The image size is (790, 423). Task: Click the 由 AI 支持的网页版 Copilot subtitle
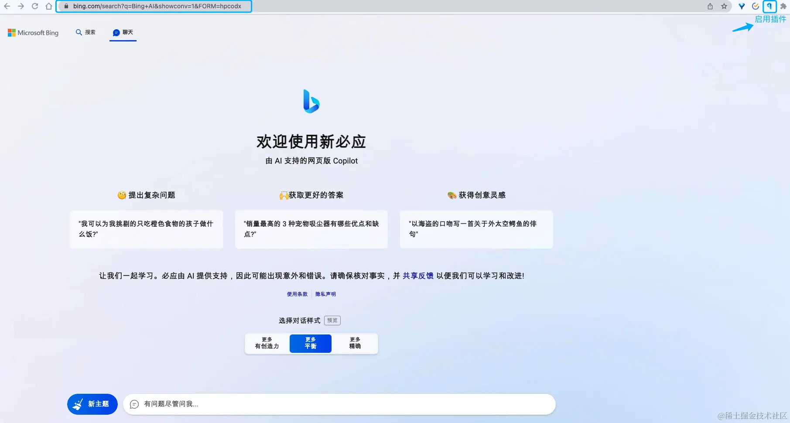tap(311, 161)
